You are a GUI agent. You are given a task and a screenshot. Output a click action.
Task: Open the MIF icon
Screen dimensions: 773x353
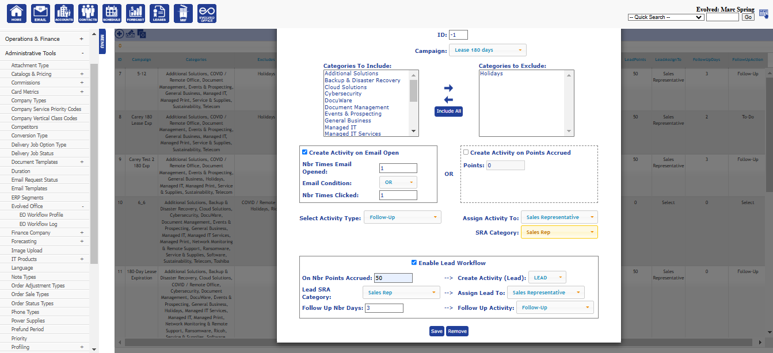(x=183, y=13)
